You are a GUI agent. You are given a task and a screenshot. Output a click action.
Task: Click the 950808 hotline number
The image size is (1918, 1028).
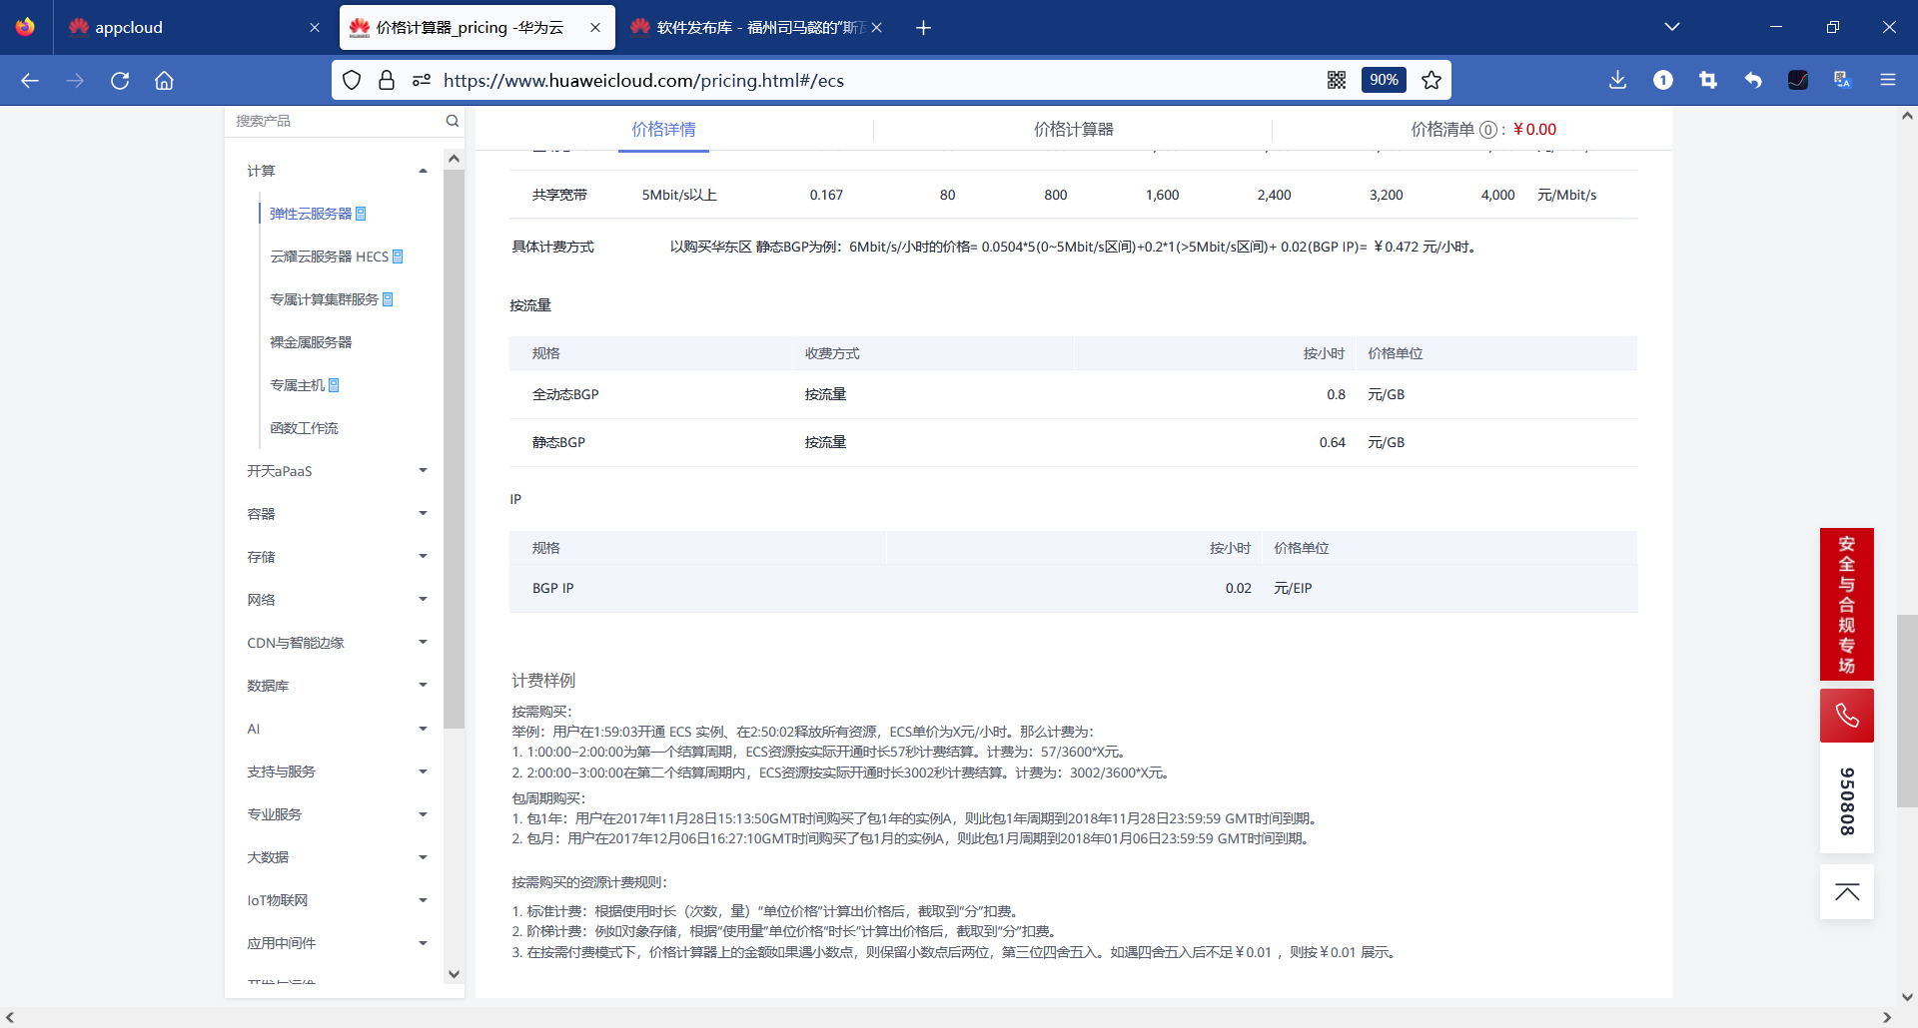tap(1847, 801)
